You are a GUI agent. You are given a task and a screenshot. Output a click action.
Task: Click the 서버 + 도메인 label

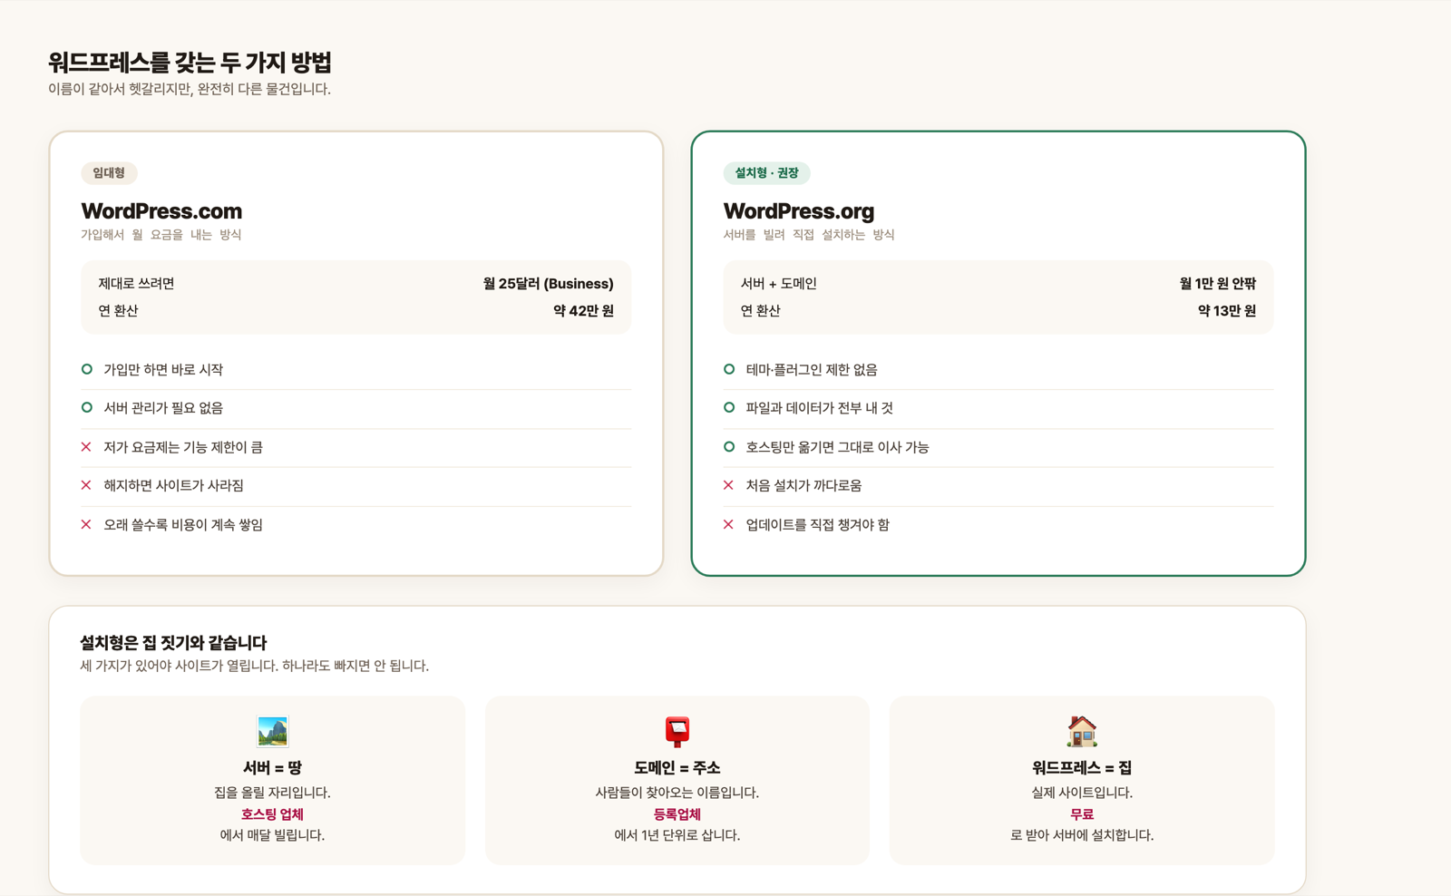click(x=778, y=284)
